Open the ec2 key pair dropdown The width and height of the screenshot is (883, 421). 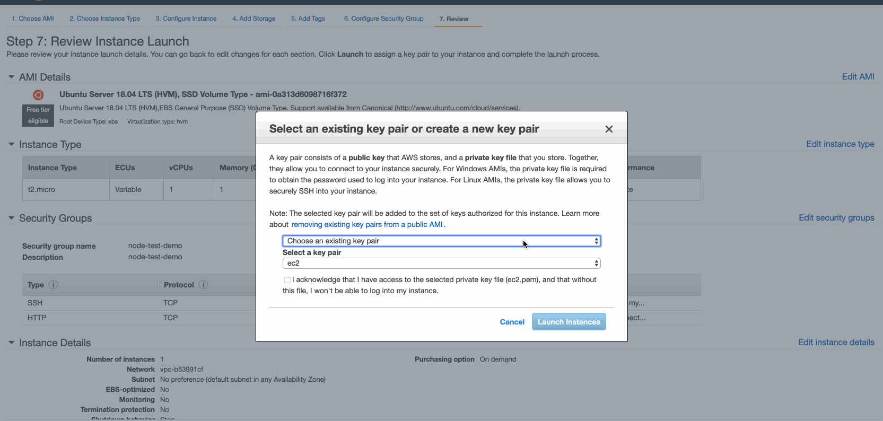tap(441, 263)
